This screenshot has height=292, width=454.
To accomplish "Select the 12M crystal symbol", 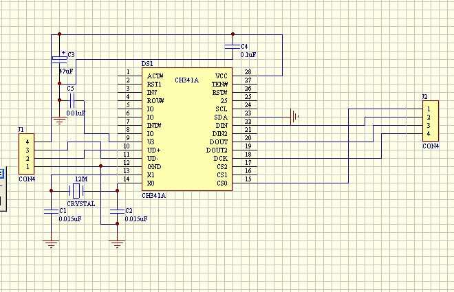I will [x=76, y=191].
